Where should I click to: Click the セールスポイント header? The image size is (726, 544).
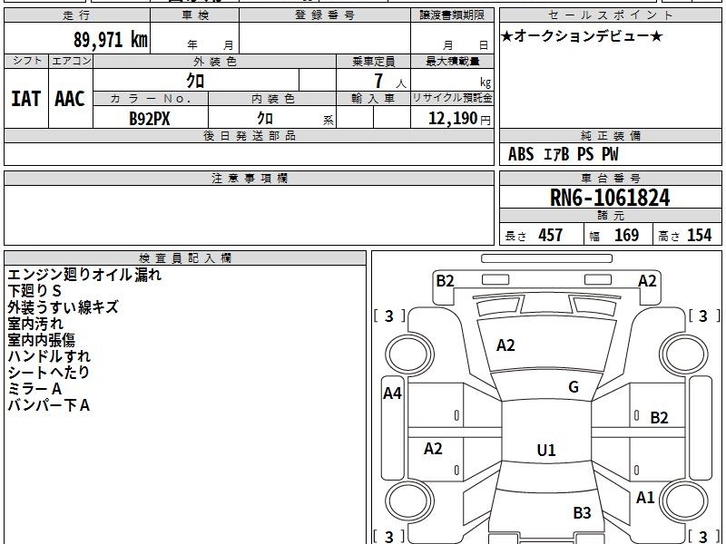[610, 15]
